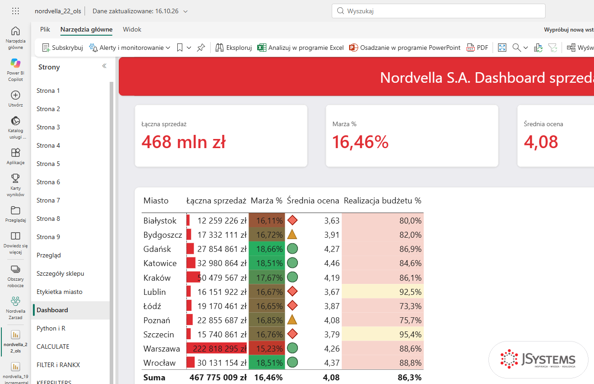
Task: Click the Wyszukaj search field
Action: pyautogui.click(x=438, y=11)
